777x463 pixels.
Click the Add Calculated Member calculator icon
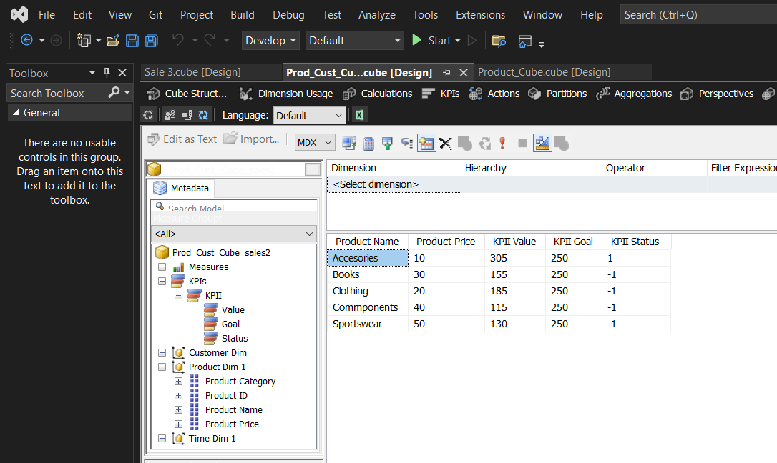368,144
